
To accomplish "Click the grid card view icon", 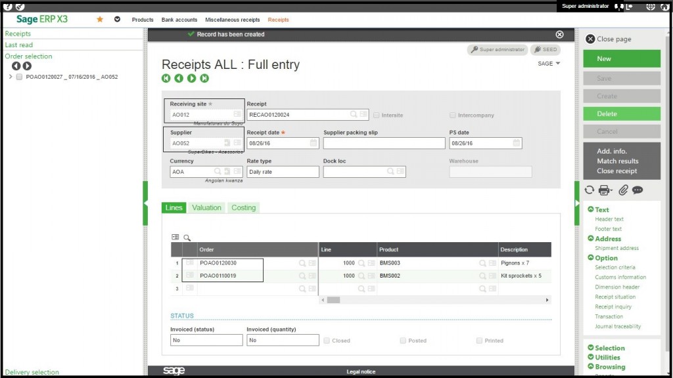I will coord(175,237).
